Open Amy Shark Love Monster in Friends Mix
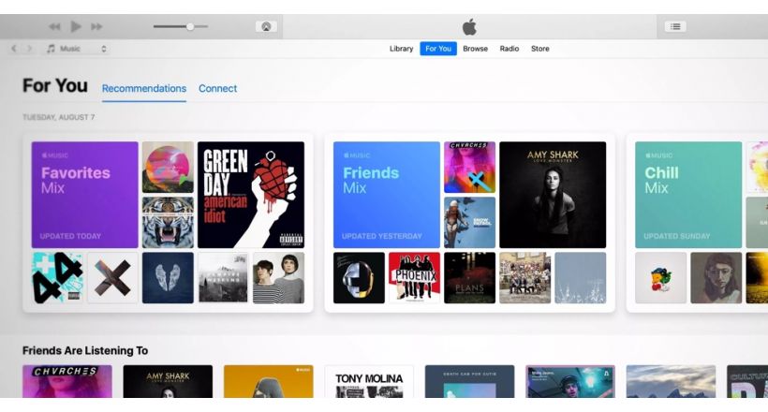 [553, 195]
